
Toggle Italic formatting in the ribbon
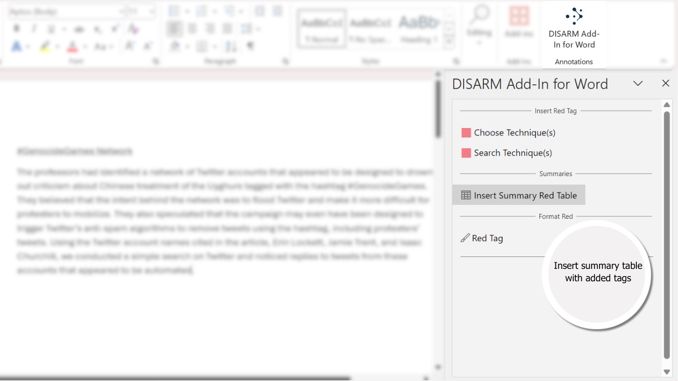34,29
